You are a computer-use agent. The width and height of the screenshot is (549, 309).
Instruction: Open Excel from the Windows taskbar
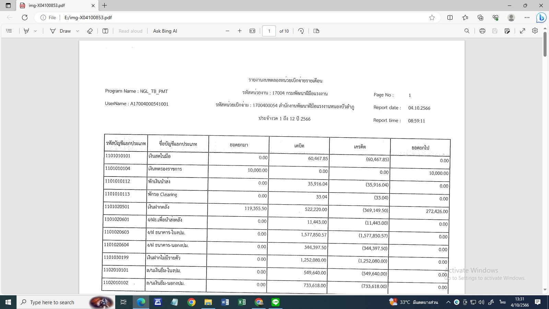pos(242,302)
